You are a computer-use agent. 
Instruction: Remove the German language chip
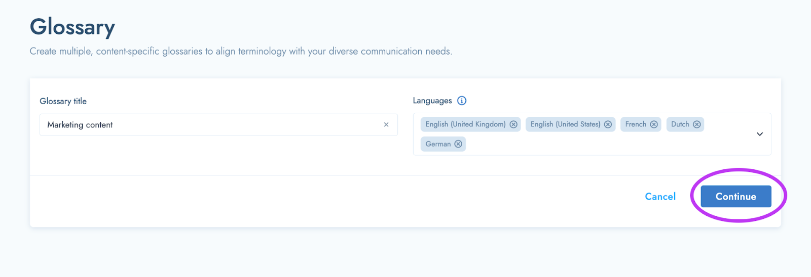tap(458, 144)
